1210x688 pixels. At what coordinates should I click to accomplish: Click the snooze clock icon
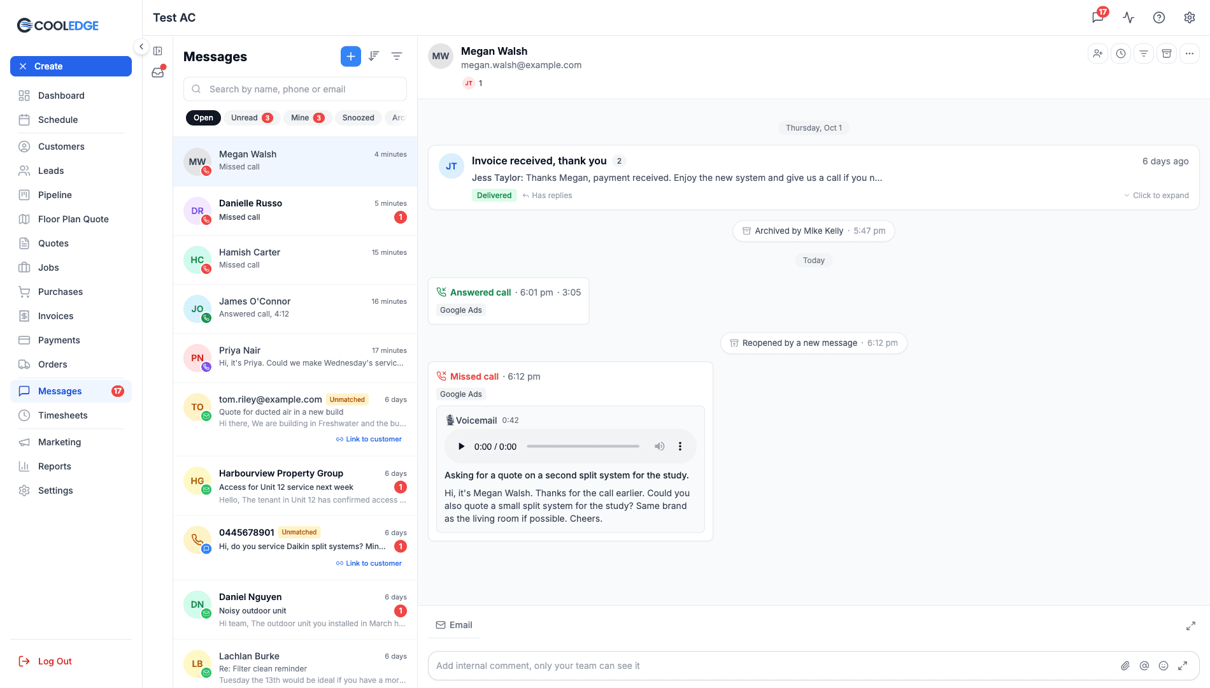1121,54
